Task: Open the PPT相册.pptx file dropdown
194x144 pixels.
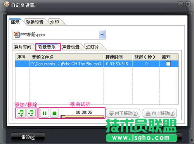Action: (x=102, y=35)
